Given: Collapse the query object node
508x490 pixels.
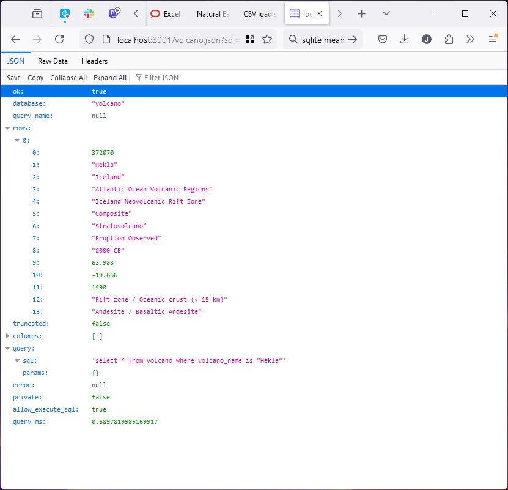Looking at the screenshot, I should [x=7, y=349].
